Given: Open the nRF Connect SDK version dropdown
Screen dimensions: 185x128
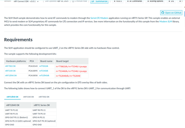Looking at the screenshot, I should coord(26,1).
